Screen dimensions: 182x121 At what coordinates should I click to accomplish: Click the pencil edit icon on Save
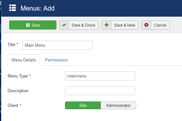[x=28, y=25]
